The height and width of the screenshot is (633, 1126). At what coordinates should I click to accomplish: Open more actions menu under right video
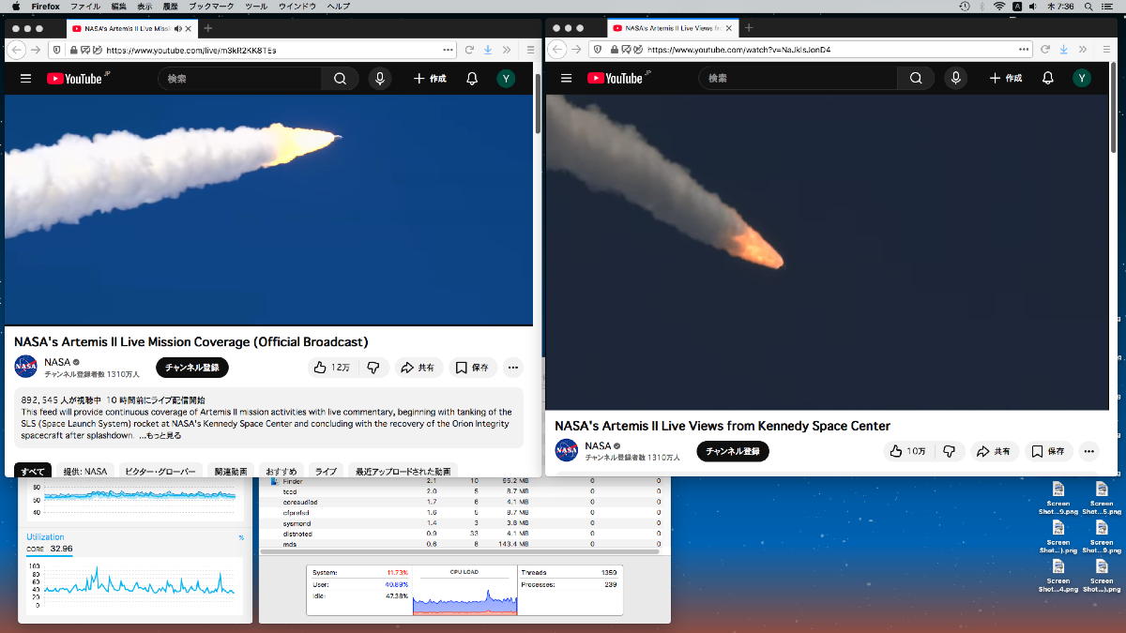pos(1088,451)
